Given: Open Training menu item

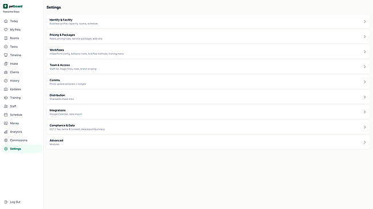Looking at the screenshot, I should point(22,98).
